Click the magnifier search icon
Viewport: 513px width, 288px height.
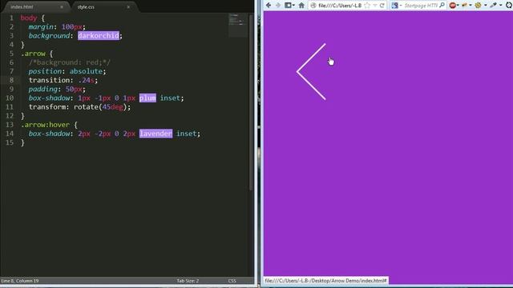point(442,6)
